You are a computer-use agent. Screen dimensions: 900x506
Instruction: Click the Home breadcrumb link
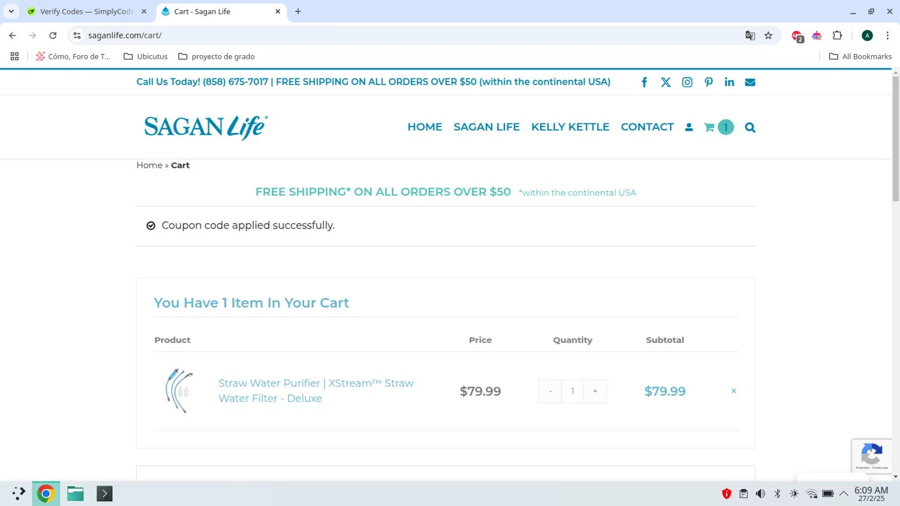149,165
